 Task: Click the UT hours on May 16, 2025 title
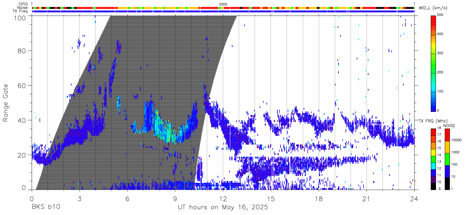point(223,207)
